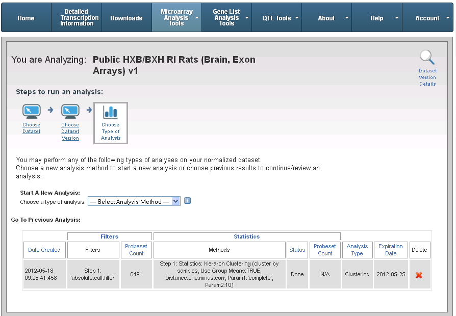
Task: Expand the Gene List Analysis Tools menu
Action: pyautogui.click(x=226, y=18)
